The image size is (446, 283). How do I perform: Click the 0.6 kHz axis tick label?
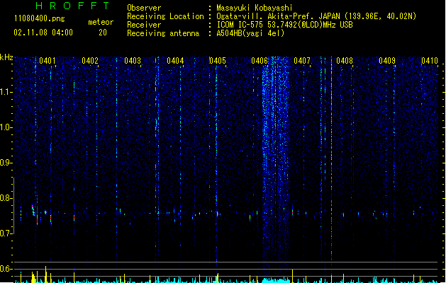click(x=6, y=269)
